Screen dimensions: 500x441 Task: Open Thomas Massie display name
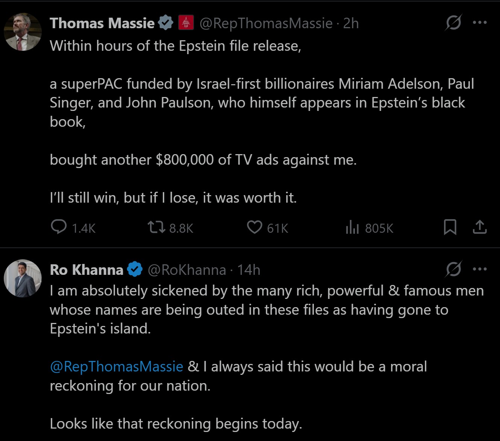point(102,23)
